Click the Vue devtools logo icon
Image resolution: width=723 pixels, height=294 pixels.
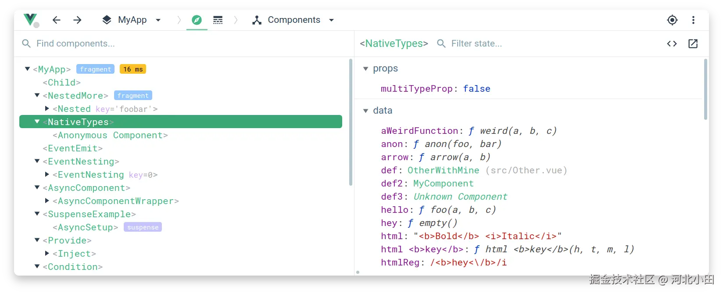pyautogui.click(x=30, y=20)
